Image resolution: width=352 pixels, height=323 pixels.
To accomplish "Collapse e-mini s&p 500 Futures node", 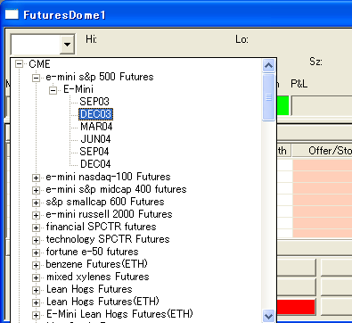I will pyautogui.click(x=36, y=78).
